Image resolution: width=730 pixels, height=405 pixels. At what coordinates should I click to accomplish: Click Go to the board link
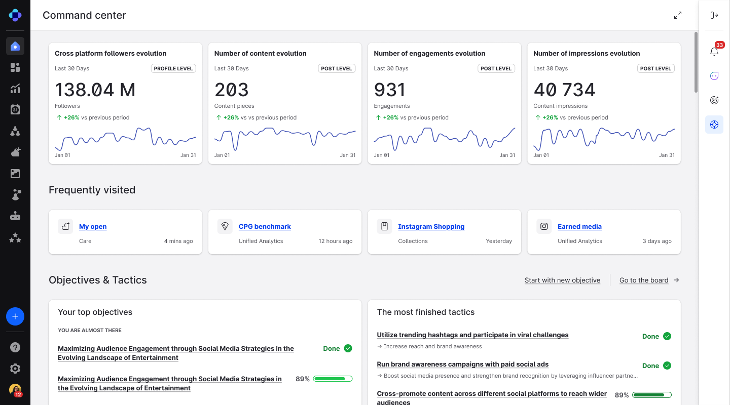click(x=644, y=280)
